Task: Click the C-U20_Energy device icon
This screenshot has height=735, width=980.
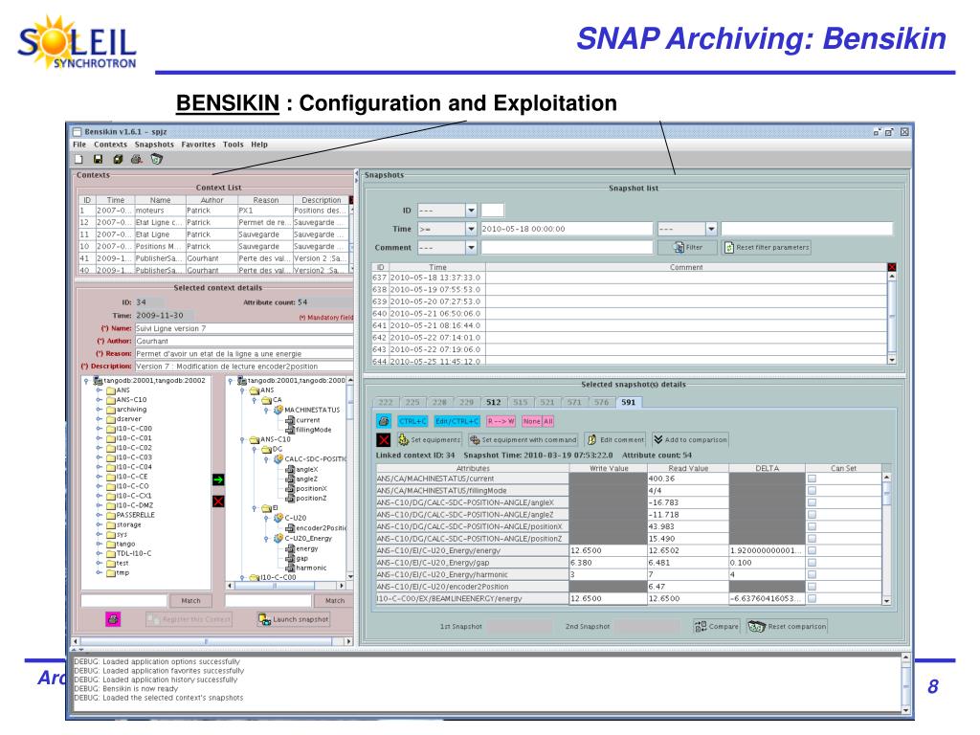Action: 278,538
